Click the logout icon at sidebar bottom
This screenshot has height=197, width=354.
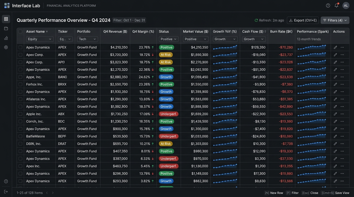pos(6,192)
